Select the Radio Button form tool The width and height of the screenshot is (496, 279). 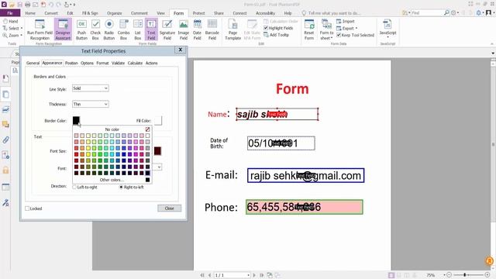(x=108, y=29)
